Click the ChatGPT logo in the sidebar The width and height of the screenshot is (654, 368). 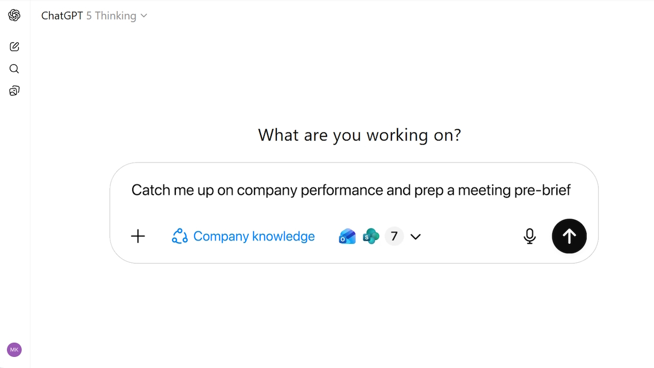click(x=14, y=15)
